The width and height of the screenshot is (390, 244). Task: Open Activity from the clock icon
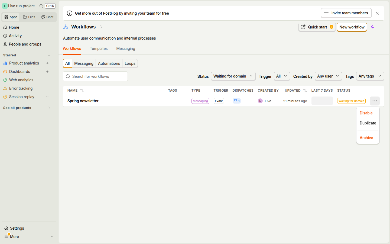point(5,36)
